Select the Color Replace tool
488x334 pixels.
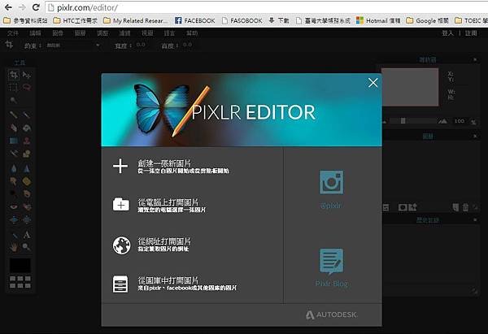(x=13, y=154)
